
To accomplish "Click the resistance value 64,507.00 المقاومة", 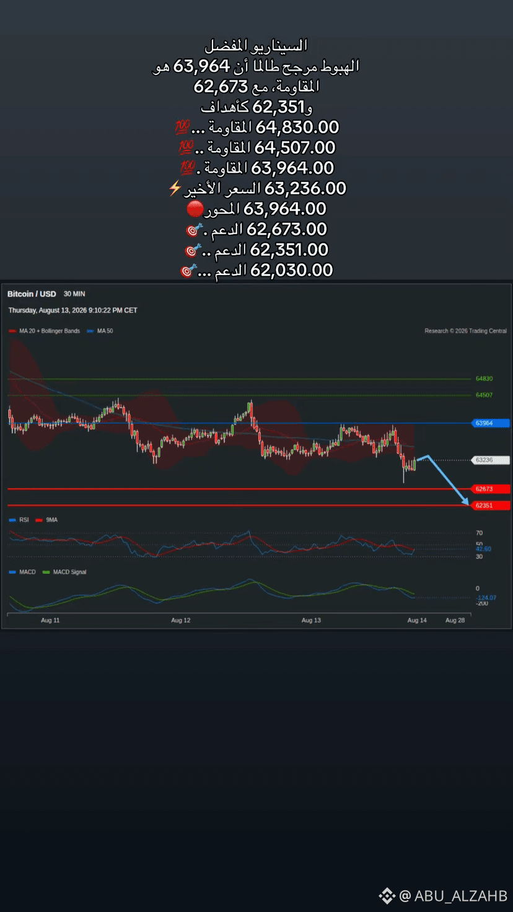I will (265, 148).
